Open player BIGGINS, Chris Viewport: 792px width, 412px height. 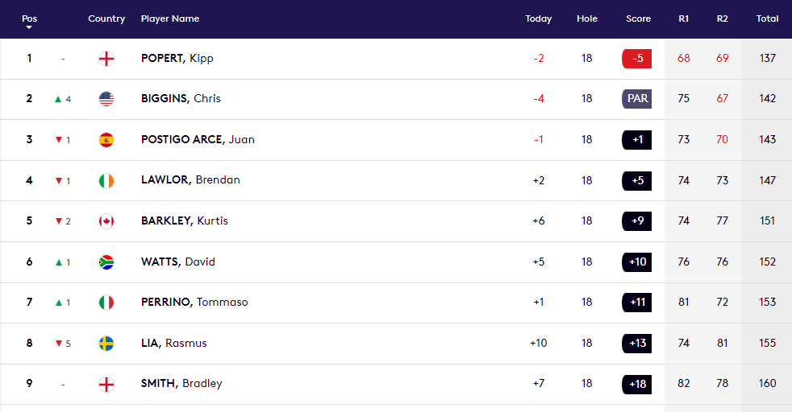[x=181, y=99]
